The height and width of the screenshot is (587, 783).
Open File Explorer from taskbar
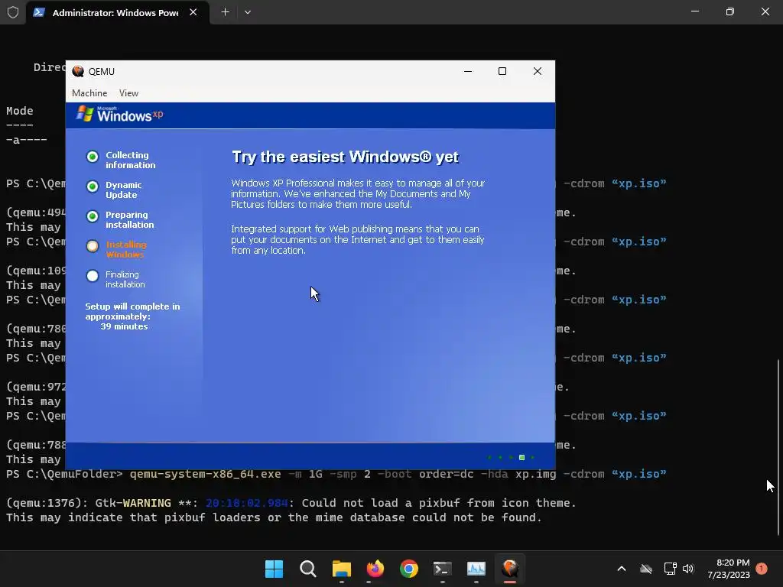[342, 569]
